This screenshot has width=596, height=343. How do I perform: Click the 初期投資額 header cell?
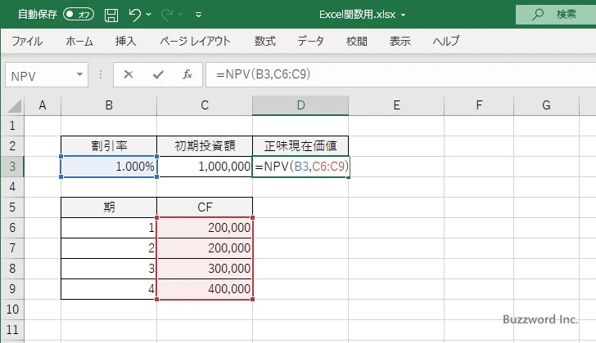205,146
